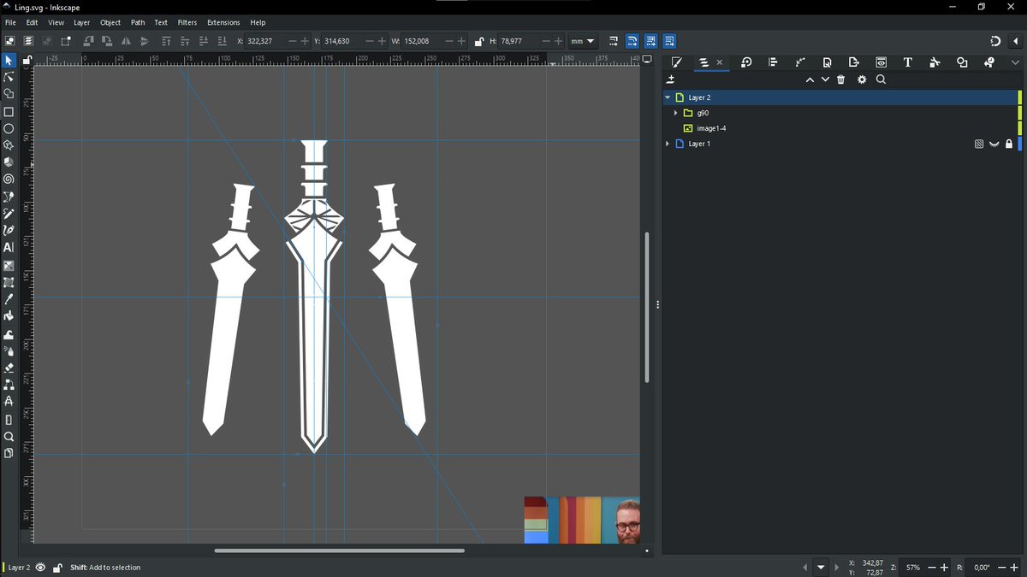Select the Zoom tool in the toolbox

(9, 436)
